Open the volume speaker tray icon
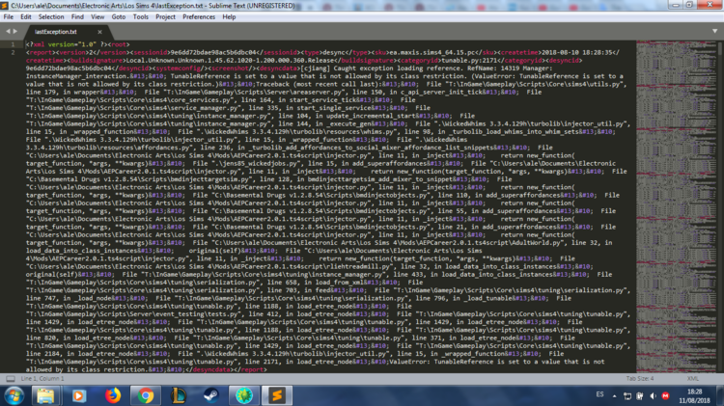The width and height of the screenshot is (724, 406). [653, 395]
